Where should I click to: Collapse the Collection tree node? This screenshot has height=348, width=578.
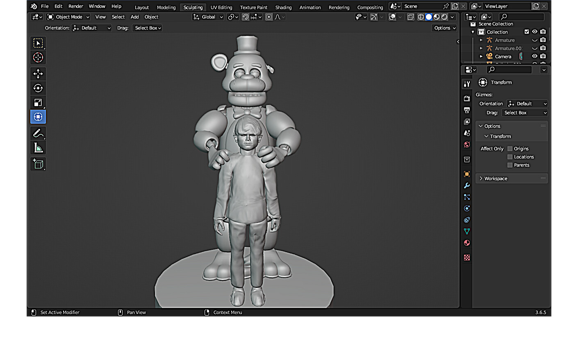[x=473, y=32]
